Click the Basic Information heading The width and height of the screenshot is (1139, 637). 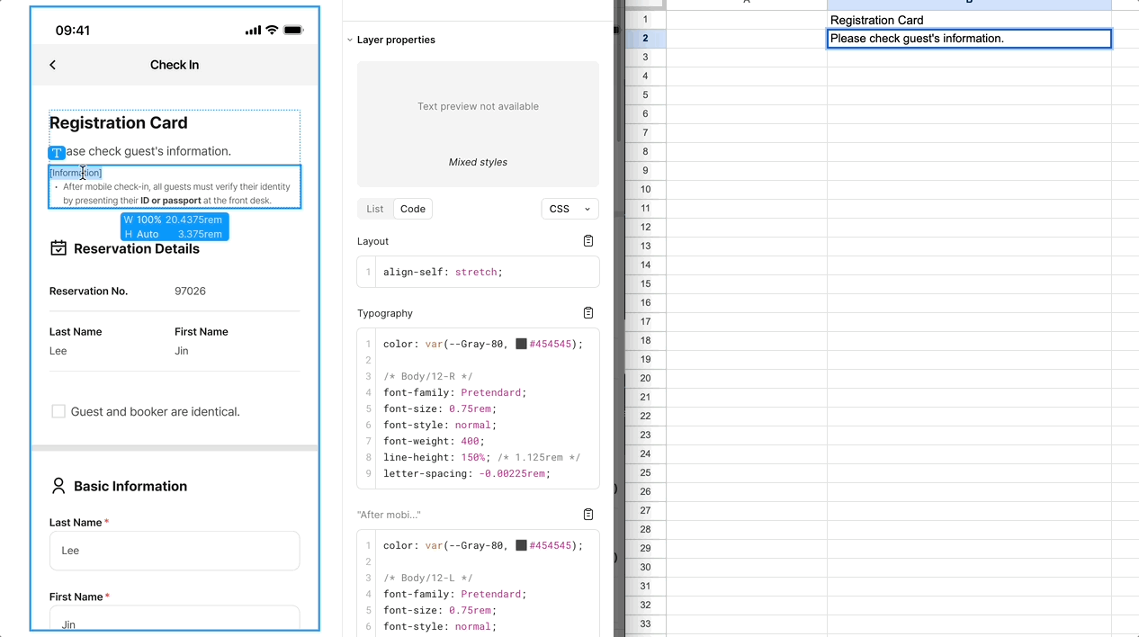tap(130, 486)
